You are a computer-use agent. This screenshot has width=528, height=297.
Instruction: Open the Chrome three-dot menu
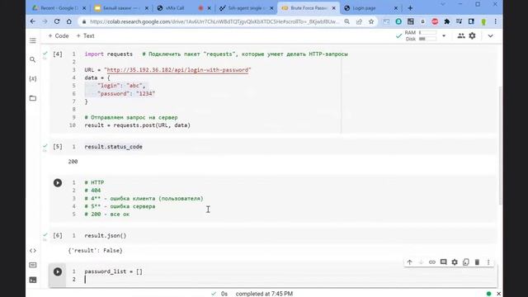click(x=495, y=21)
